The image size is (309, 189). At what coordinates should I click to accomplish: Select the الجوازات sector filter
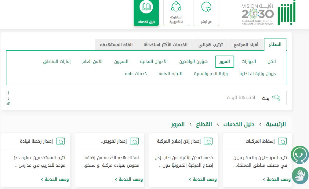click(249, 61)
